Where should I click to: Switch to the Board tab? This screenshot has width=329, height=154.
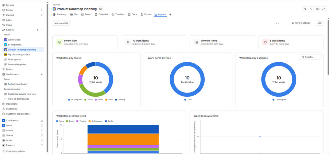(x=86, y=14)
